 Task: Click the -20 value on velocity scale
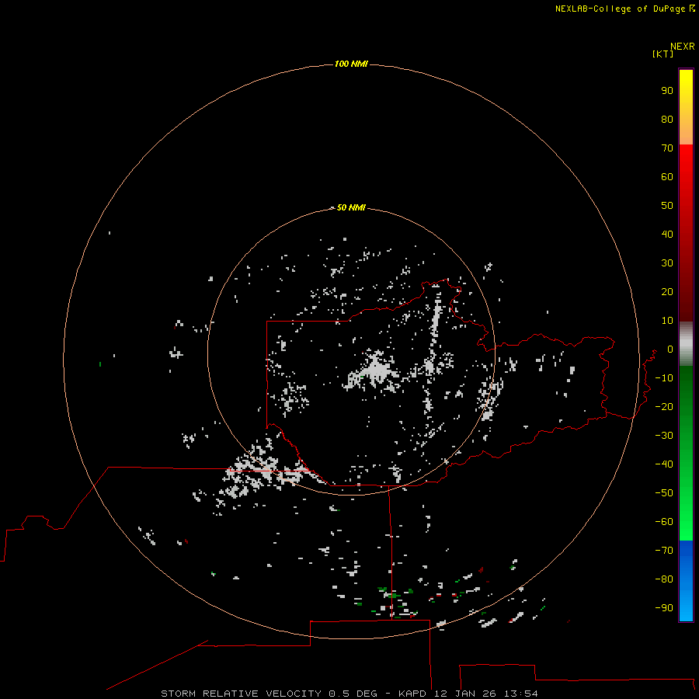click(x=664, y=406)
